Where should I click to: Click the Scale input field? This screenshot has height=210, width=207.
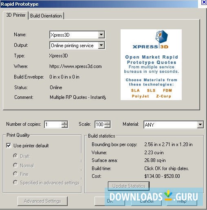(100, 125)
